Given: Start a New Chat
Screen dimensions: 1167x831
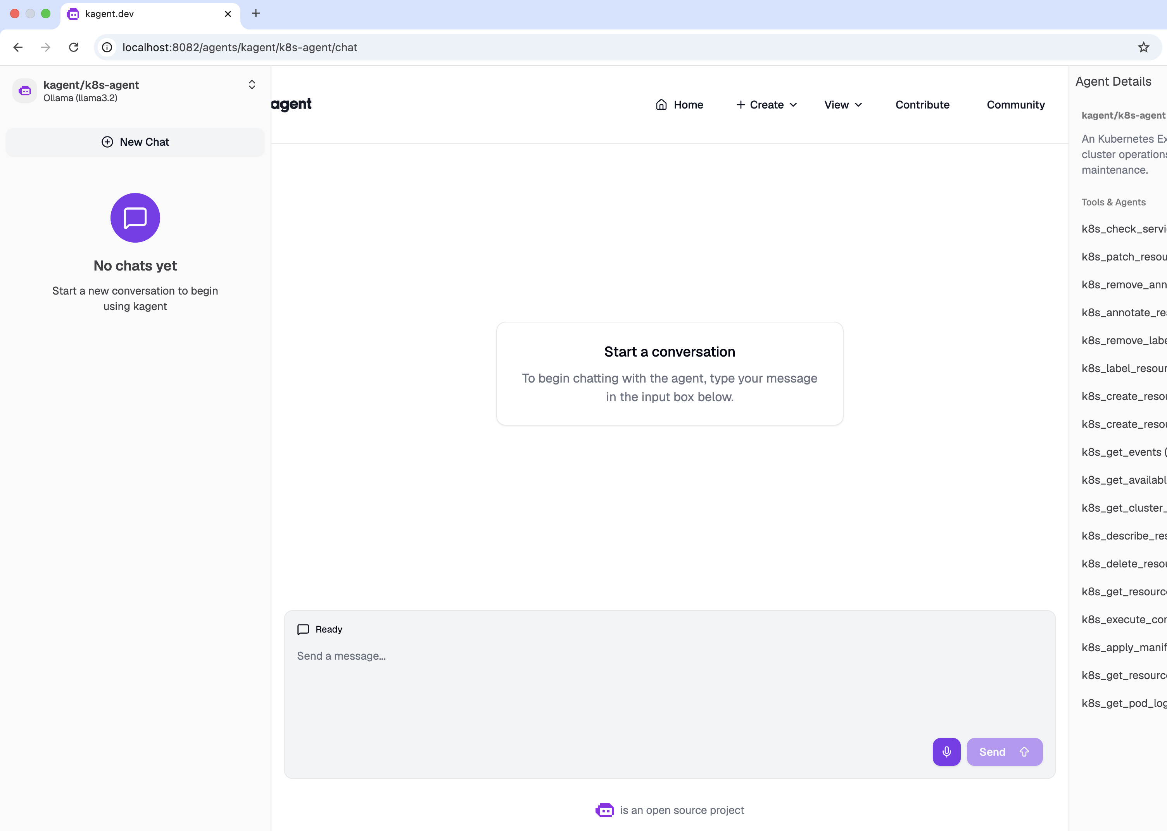Looking at the screenshot, I should 135,142.
